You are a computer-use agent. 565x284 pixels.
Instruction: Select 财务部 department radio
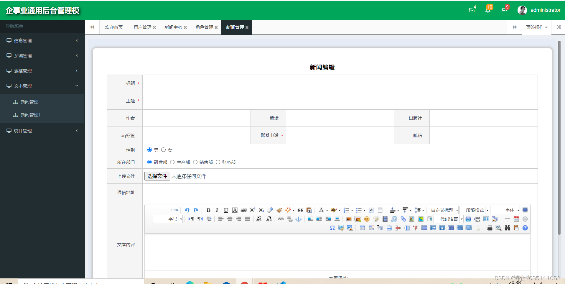218,162
